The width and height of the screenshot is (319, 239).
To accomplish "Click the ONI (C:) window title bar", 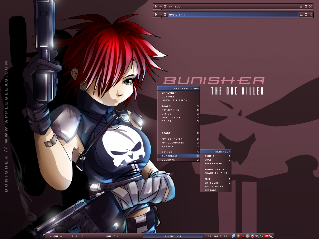I will click(233, 7).
